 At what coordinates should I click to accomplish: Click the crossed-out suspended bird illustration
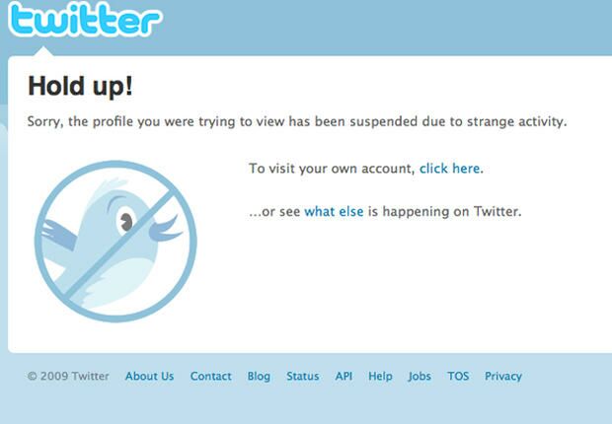pos(115,241)
